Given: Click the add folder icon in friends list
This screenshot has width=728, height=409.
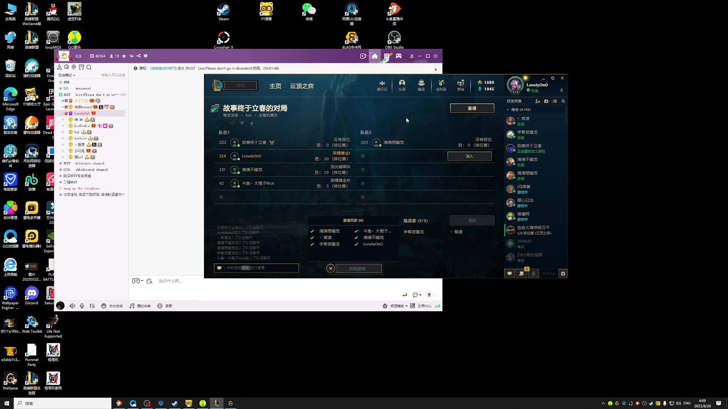Looking at the screenshot, I should pos(546,101).
